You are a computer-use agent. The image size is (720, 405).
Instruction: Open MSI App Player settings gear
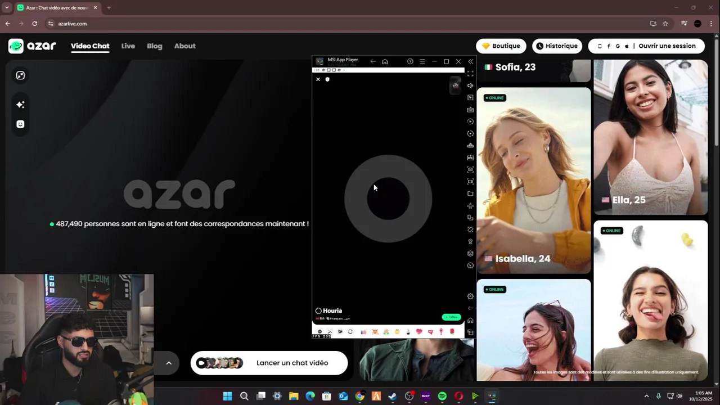pos(470,296)
